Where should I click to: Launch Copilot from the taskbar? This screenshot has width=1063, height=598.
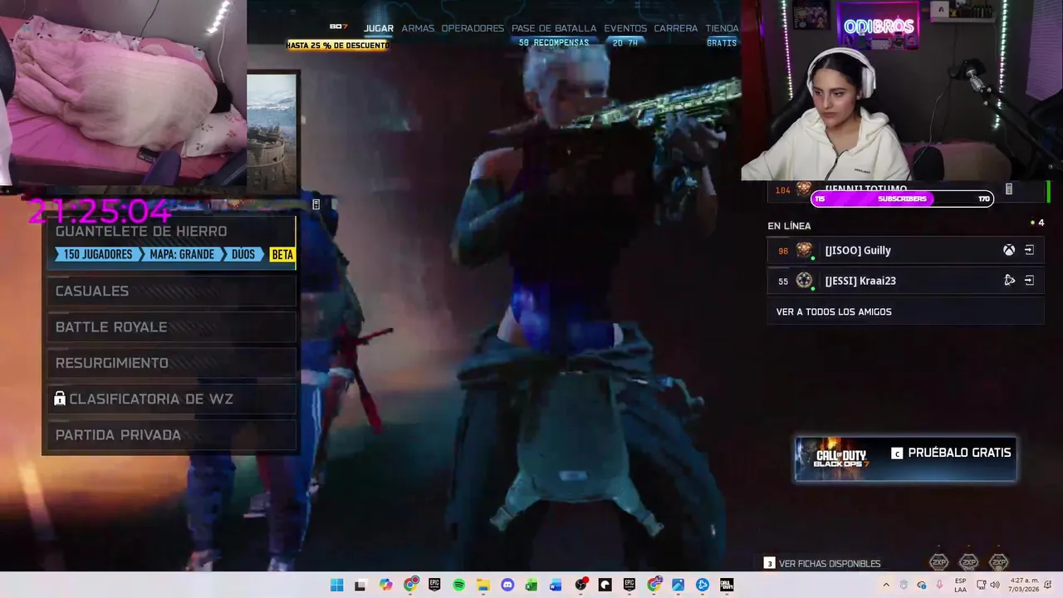tap(385, 585)
